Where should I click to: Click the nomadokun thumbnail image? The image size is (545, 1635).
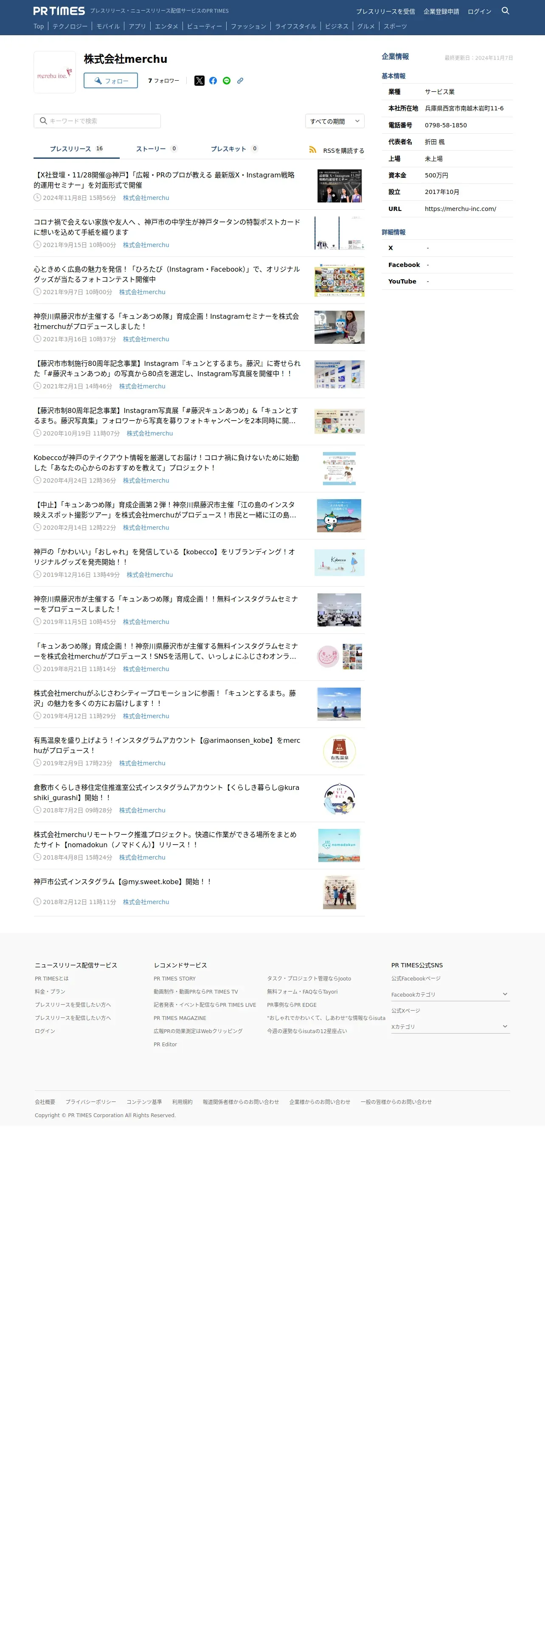[x=340, y=846]
